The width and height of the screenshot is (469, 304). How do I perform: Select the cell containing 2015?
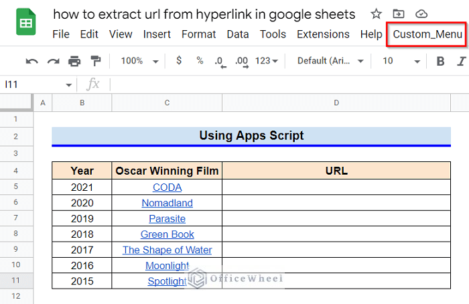[x=82, y=281]
